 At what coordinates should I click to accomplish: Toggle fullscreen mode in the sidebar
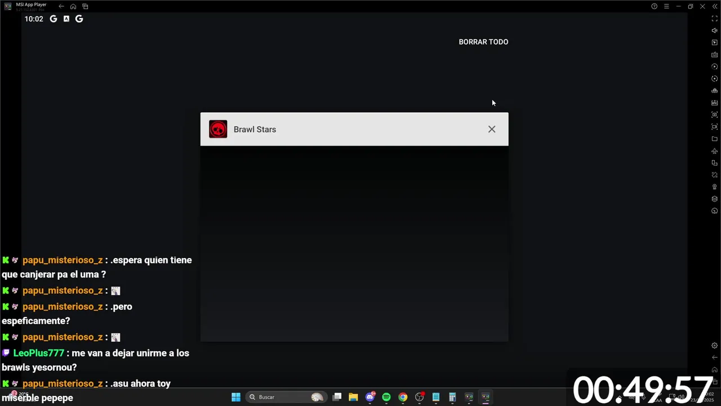tap(715, 19)
